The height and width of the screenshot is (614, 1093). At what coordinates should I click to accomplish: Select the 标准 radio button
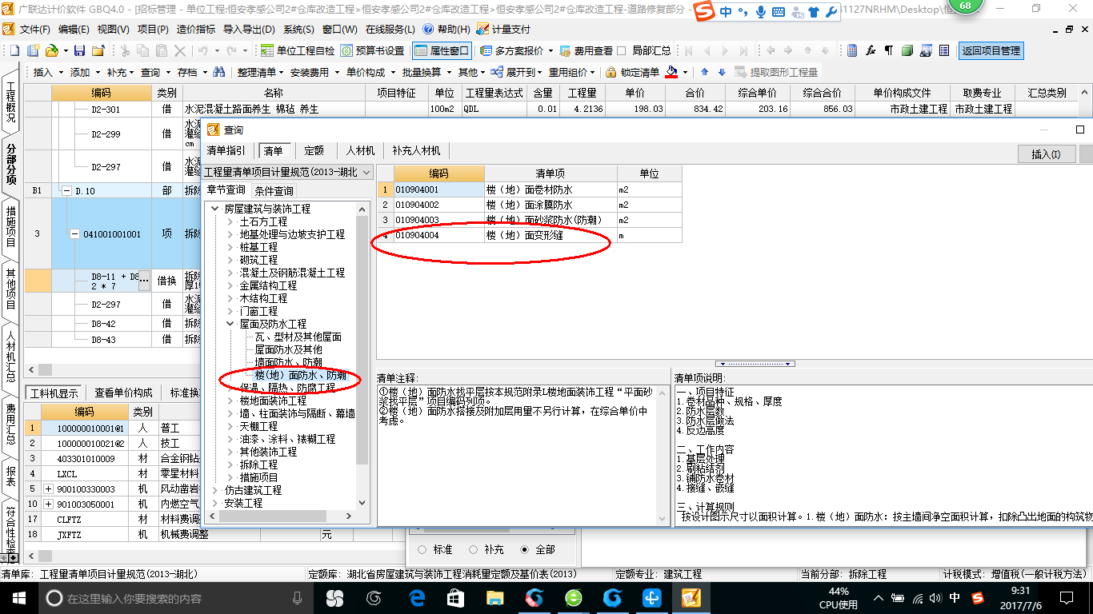click(422, 550)
